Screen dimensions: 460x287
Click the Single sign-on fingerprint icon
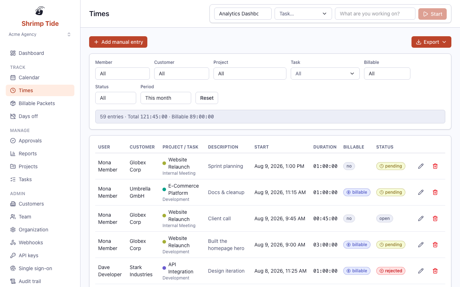click(13, 268)
